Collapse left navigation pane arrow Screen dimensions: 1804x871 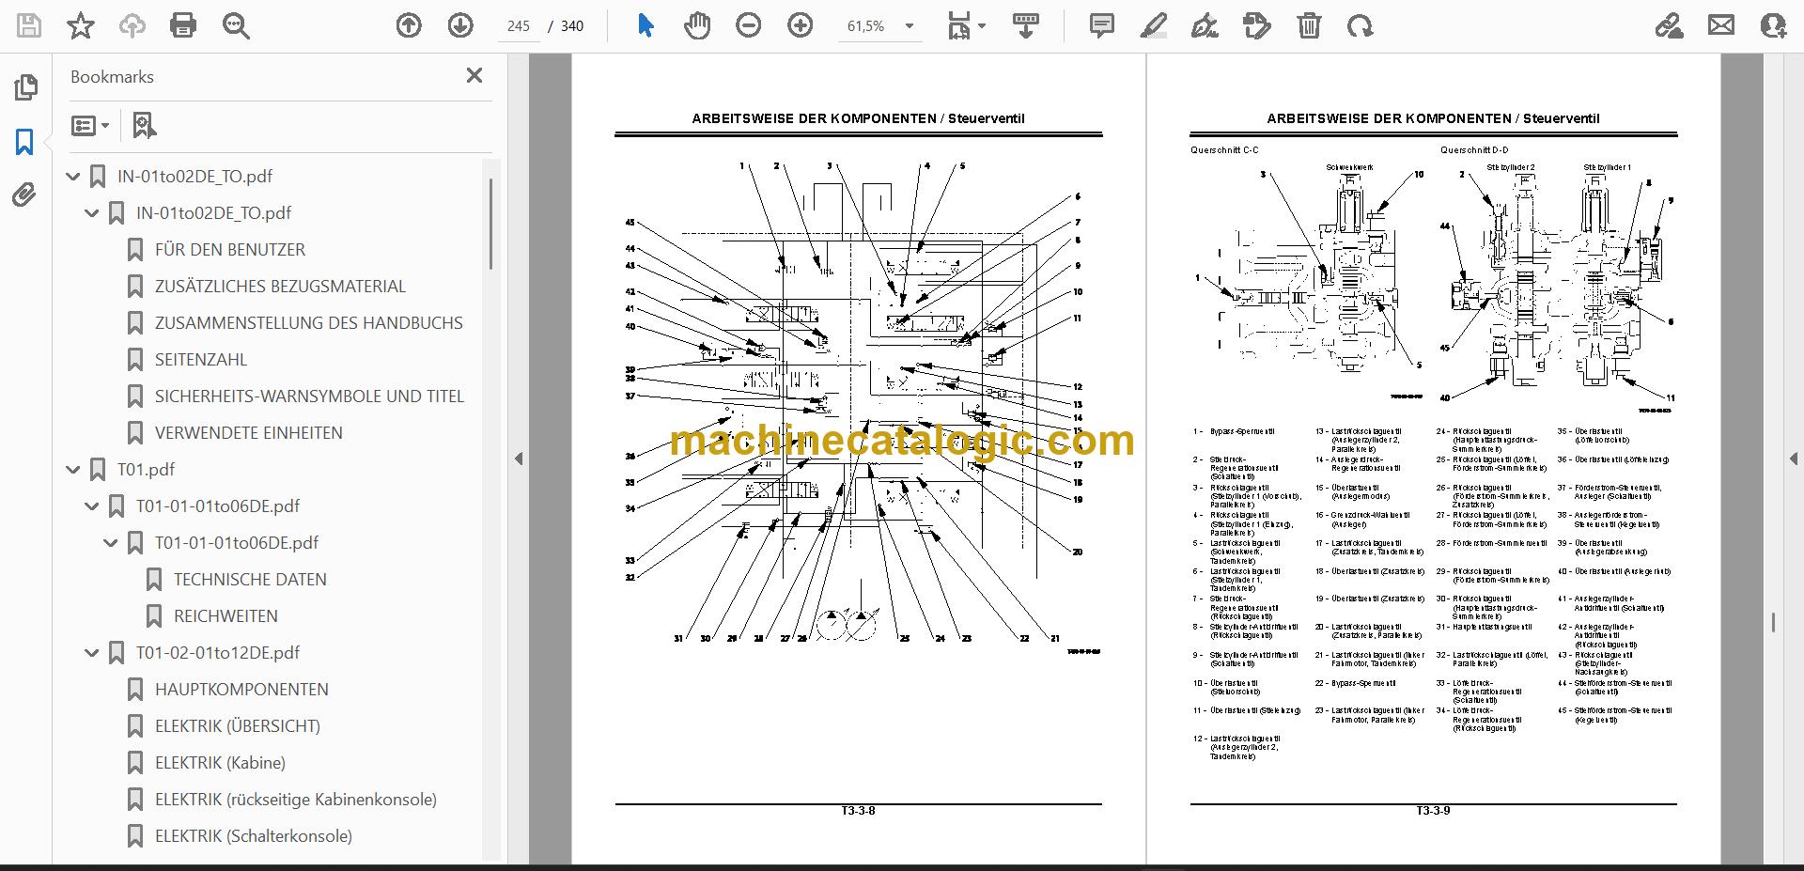tap(519, 459)
